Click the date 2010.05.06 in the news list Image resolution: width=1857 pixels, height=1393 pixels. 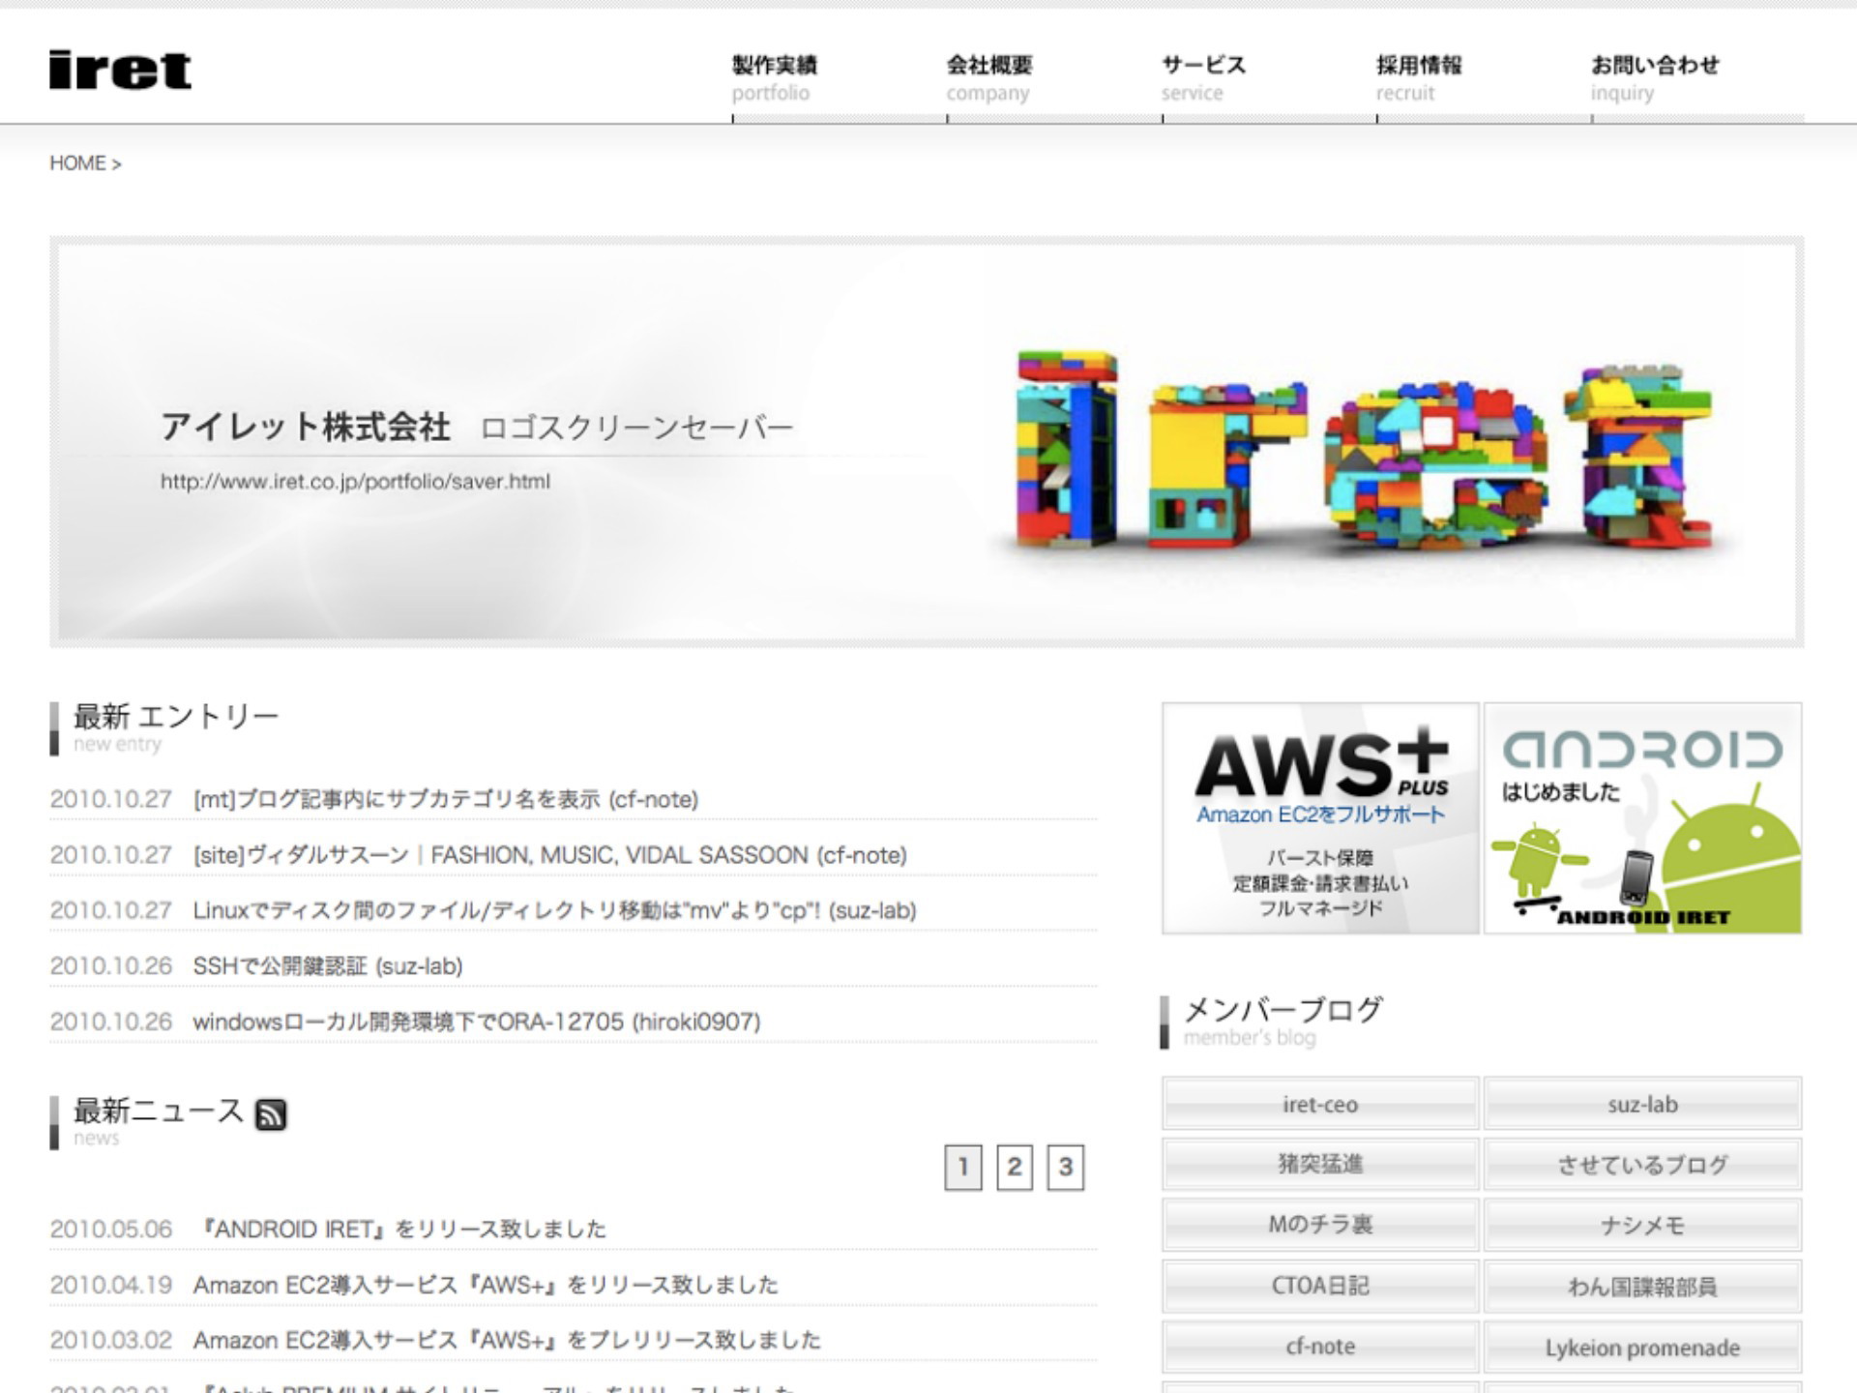[111, 1229]
